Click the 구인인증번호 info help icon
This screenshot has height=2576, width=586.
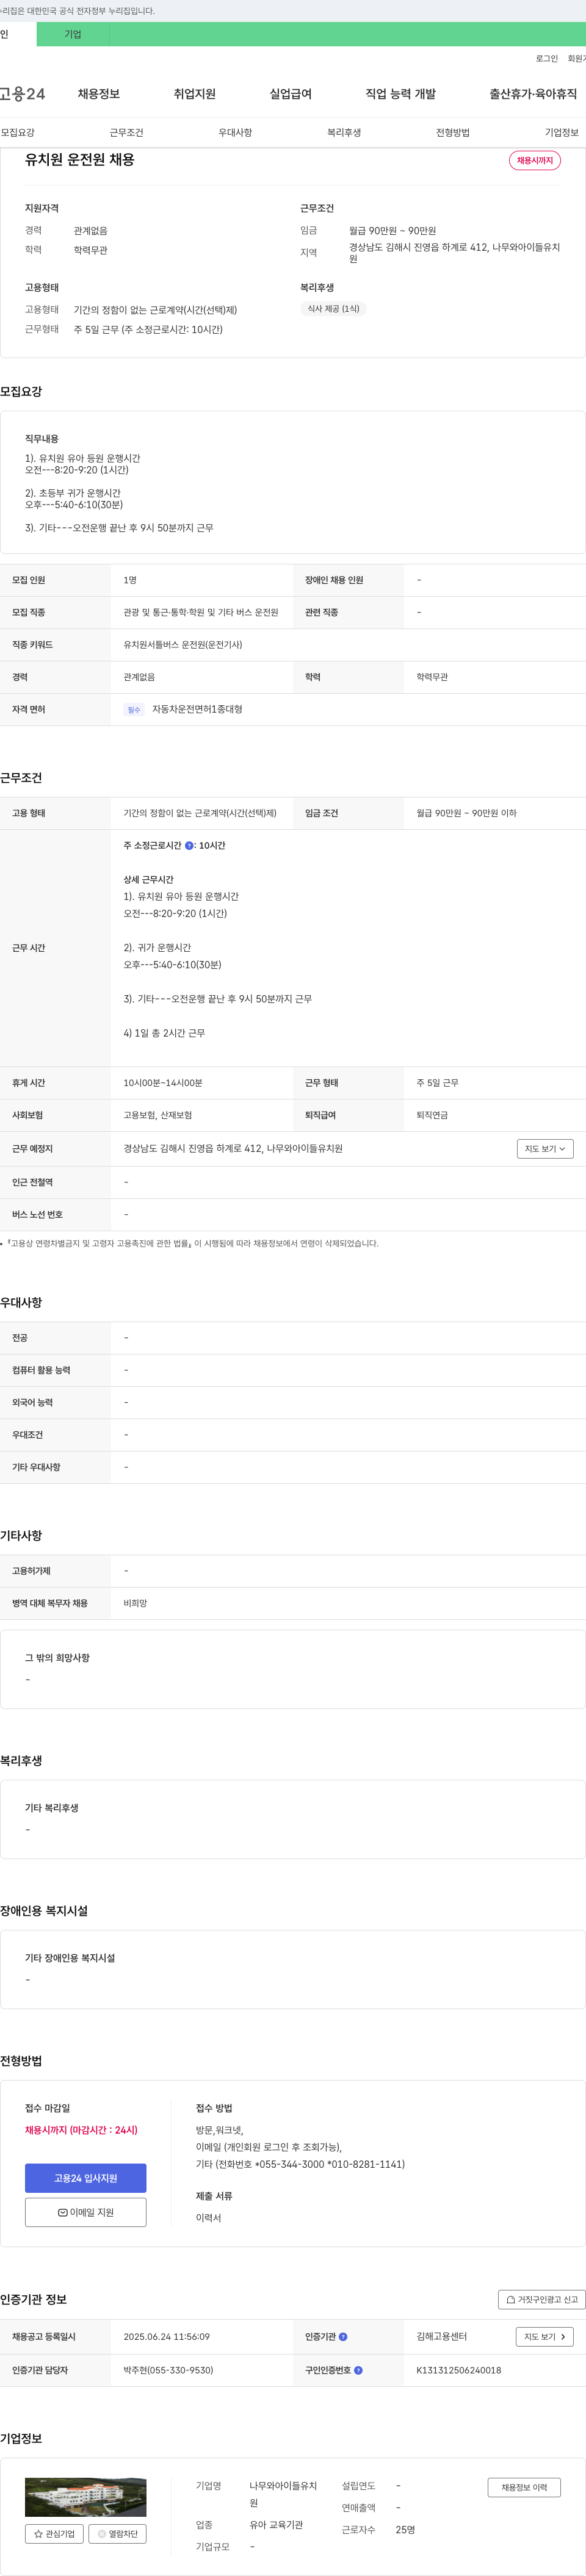click(x=358, y=2370)
